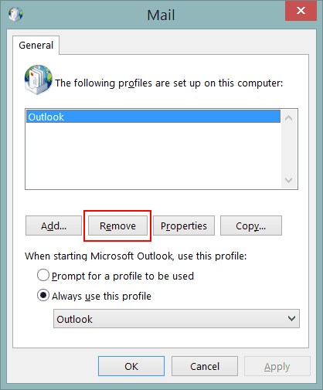Image resolution: width=323 pixels, height=390 pixels.
Task: Select Prompt for a profile to be used
Action: pos(43,275)
